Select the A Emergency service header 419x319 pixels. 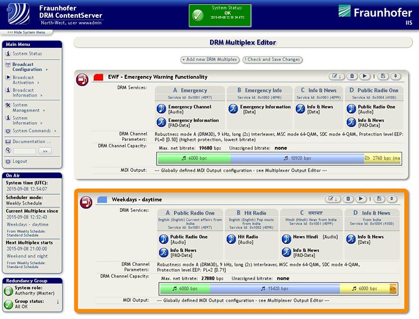(x=190, y=93)
